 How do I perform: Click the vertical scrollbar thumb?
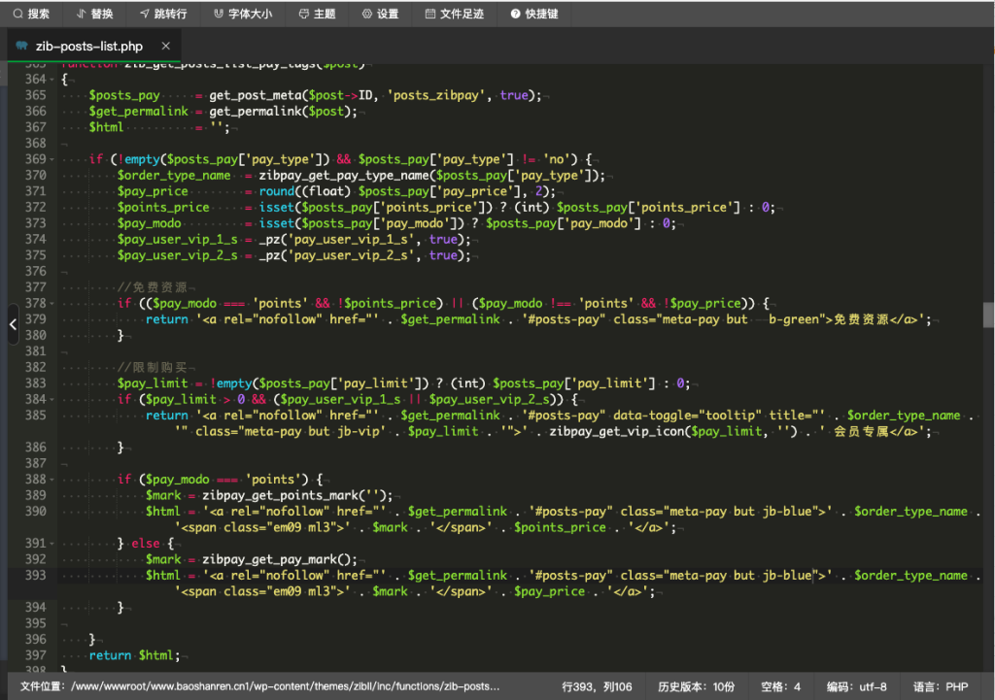(x=988, y=315)
